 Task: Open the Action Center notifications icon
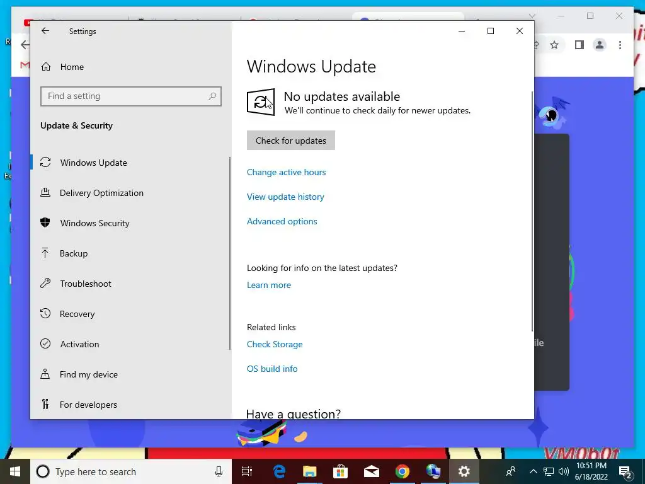625,471
